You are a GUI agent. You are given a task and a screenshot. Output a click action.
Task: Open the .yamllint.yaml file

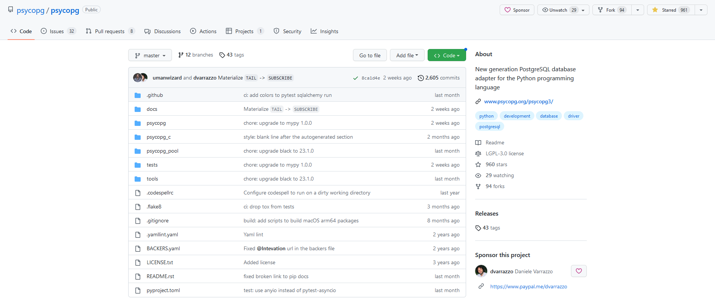[162, 234]
